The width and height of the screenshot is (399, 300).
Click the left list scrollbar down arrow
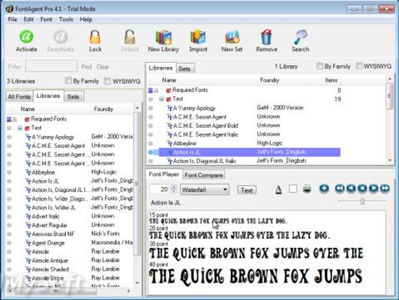(x=137, y=283)
